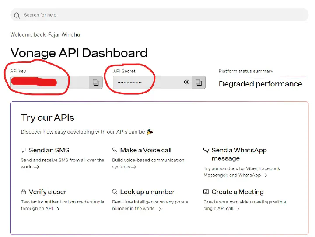
Task: Select the masked API Secret field
Action: point(152,82)
